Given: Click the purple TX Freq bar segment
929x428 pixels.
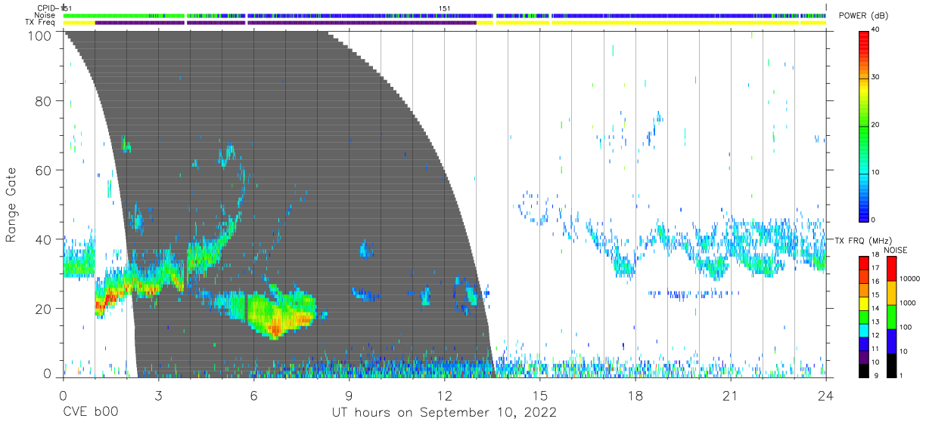Looking at the screenshot, I should 286,23.
